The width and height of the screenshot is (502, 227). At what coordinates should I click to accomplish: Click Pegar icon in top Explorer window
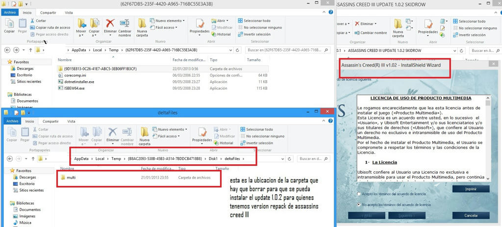click(22, 25)
